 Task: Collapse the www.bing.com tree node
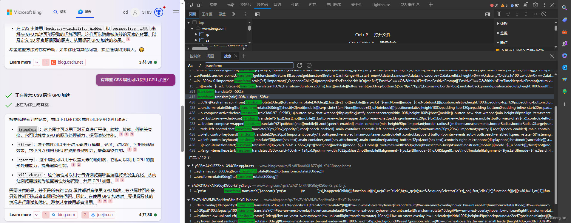pos(192,29)
